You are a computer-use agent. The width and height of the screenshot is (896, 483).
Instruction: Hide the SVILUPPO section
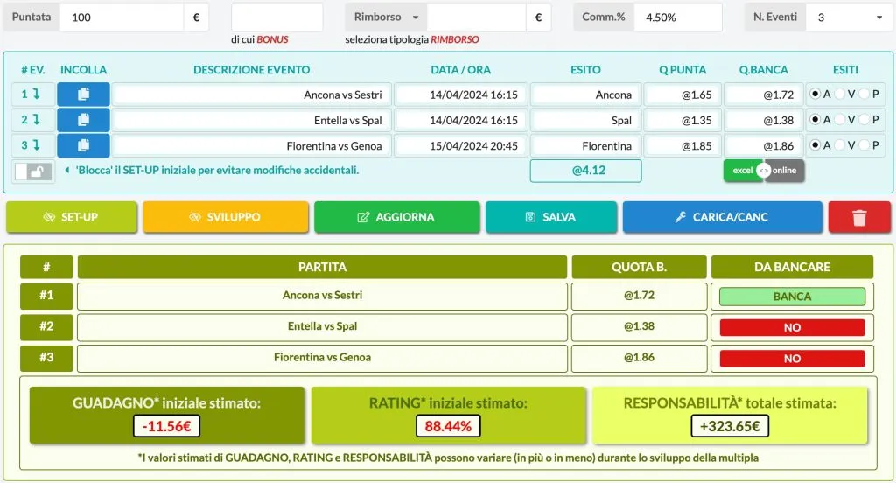(x=226, y=217)
